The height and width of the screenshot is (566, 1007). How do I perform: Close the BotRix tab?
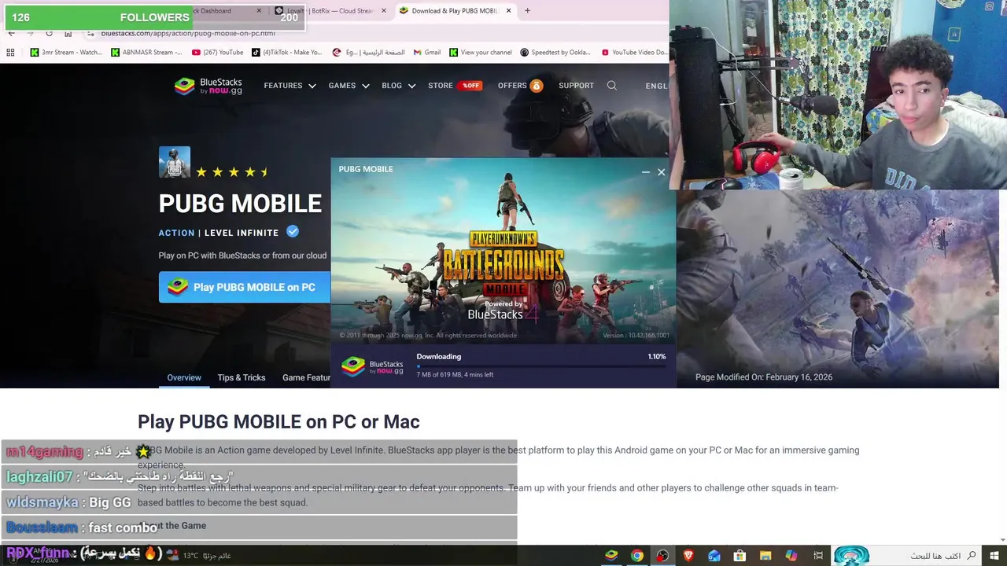(384, 11)
